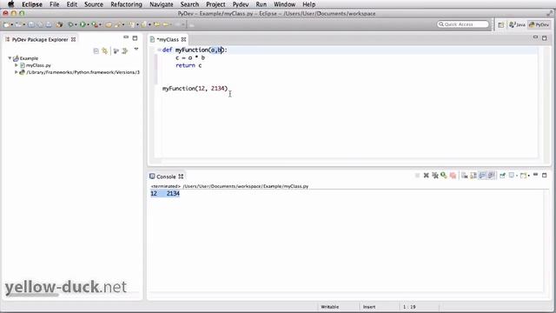Viewport: 556px width, 313px height.
Task: Expand the Python framework library node
Action: click(16, 72)
